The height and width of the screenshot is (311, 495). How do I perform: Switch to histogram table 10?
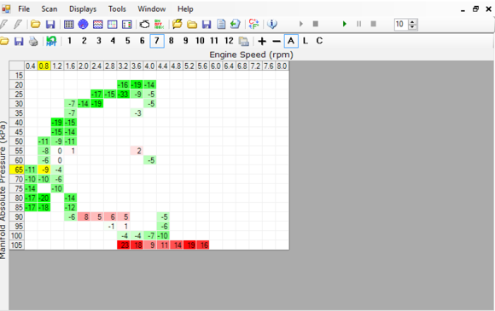click(200, 41)
